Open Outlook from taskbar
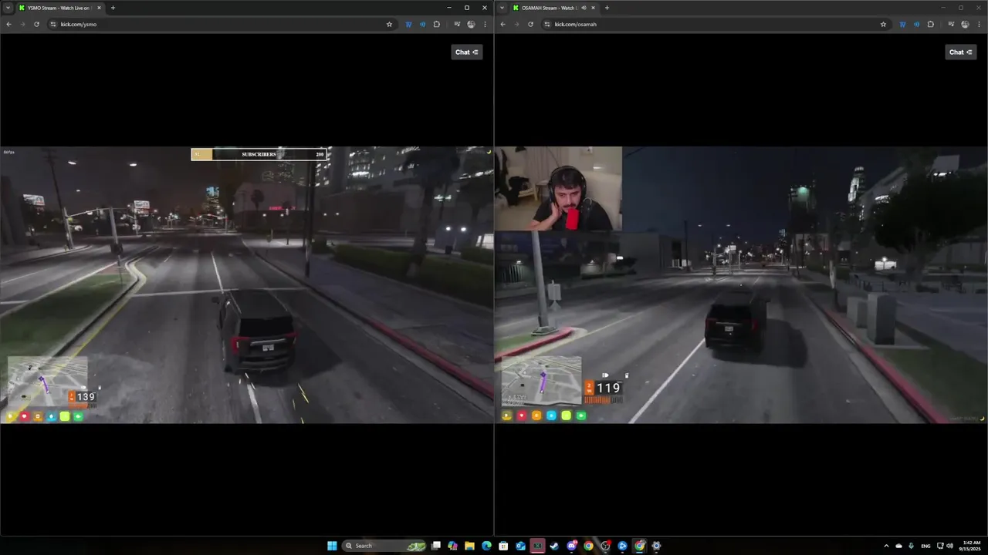Screen dimensions: 988x555 click(x=520, y=546)
